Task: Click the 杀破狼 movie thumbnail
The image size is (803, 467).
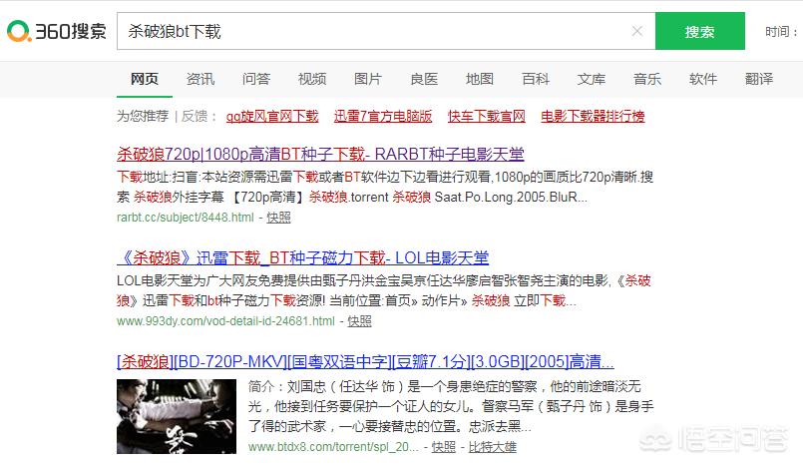Action: click(177, 416)
